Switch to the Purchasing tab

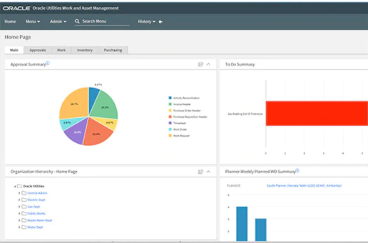click(x=113, y=50)
